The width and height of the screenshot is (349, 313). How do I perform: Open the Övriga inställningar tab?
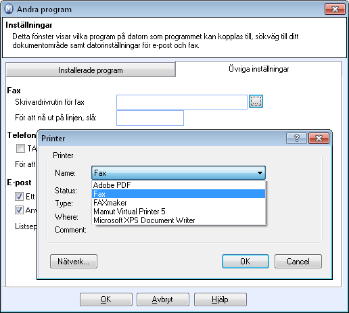[x=258, y=69]
